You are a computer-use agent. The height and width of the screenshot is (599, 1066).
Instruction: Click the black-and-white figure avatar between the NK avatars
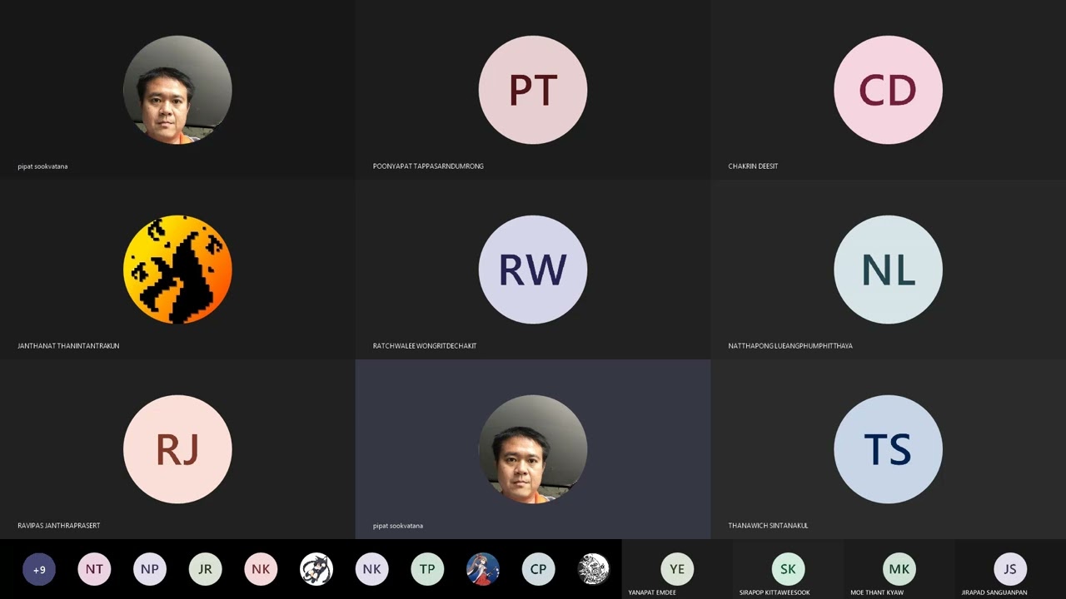316,570
